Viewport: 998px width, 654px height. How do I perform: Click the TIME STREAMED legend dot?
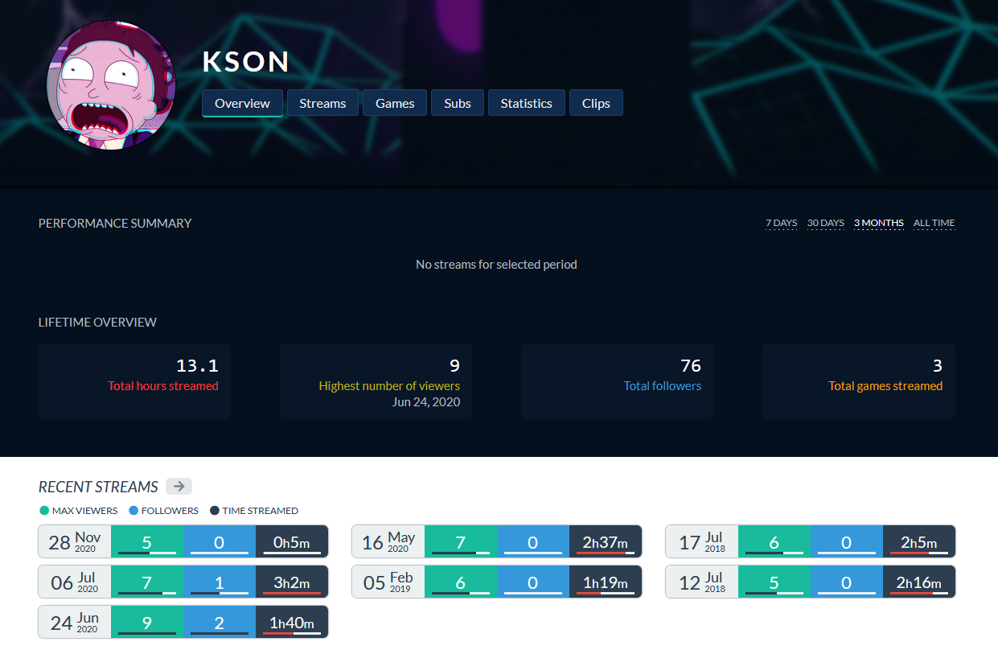coord(214,511)
